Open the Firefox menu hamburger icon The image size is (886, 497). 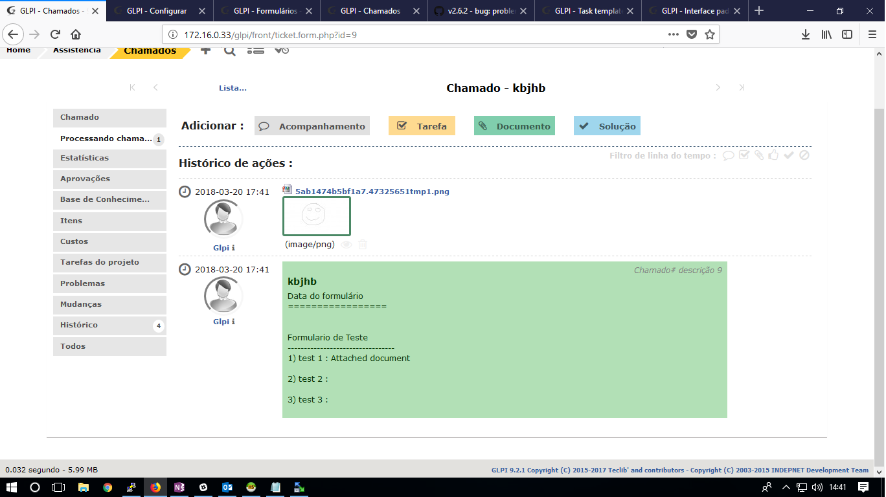(x=872, y=35)
